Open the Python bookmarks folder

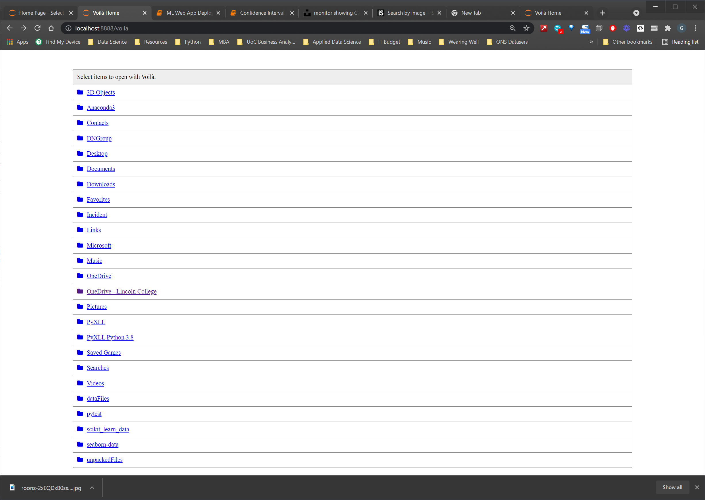pos(188,42)
